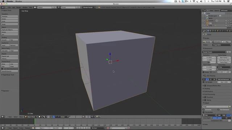Expand the Post Processing panel
Screen dimensions: 232x130
click(204, 94)
